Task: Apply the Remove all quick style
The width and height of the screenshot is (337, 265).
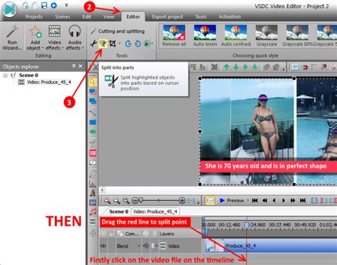Action: pos(174,36)
